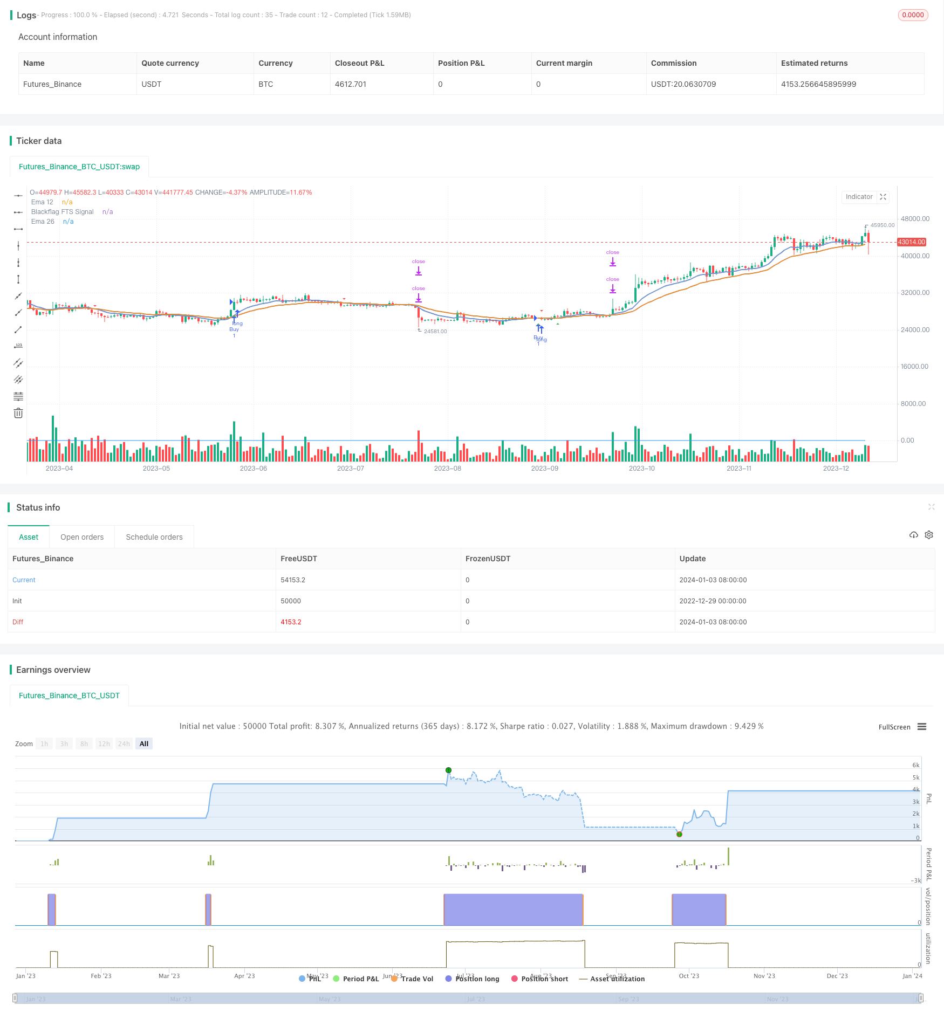Toggle the Position long series in legend
The width and height of the screenshot is (944, 1019).
tap(472, 979)
